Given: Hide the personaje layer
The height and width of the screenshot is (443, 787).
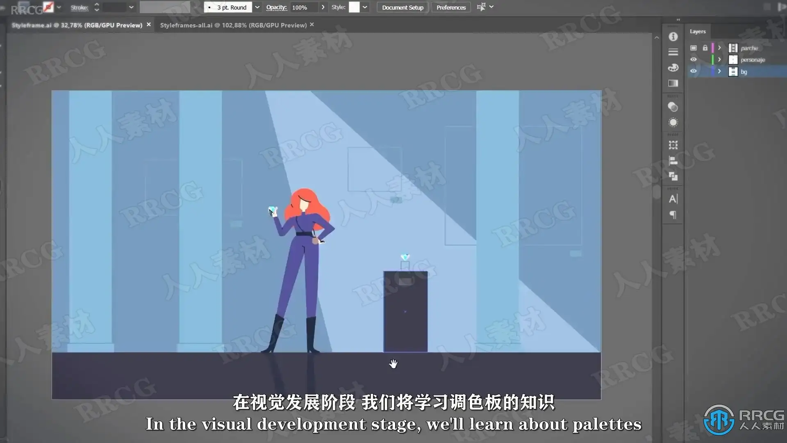Looking at the screenshot, I should click(x=693, y=59).
